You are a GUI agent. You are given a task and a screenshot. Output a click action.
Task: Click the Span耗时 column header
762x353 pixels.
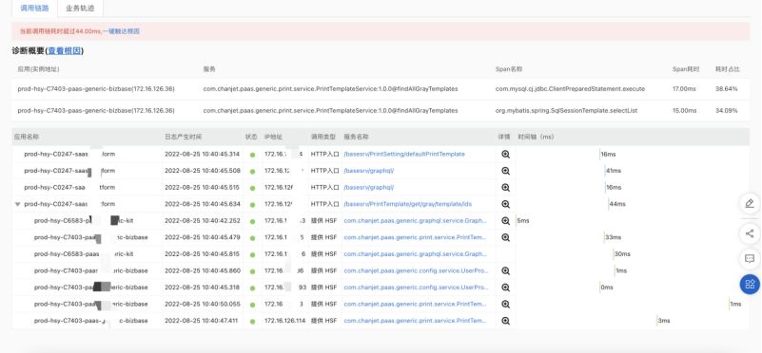point(686,69)
